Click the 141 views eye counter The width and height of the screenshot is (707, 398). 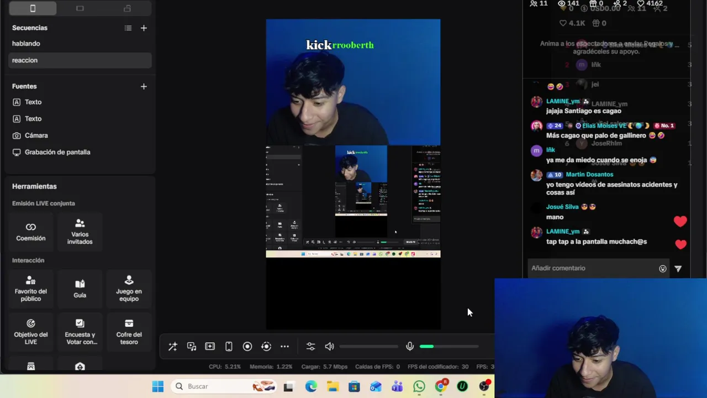[x=569, y=3]
